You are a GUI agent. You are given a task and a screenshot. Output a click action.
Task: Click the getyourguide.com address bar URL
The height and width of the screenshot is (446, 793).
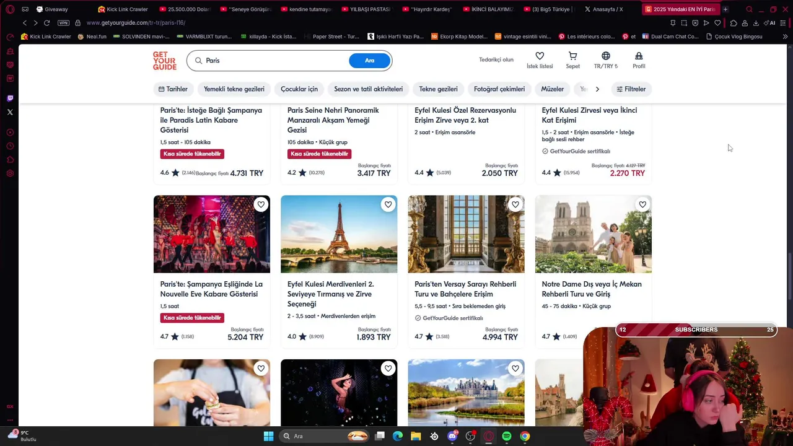click(136, 23)
